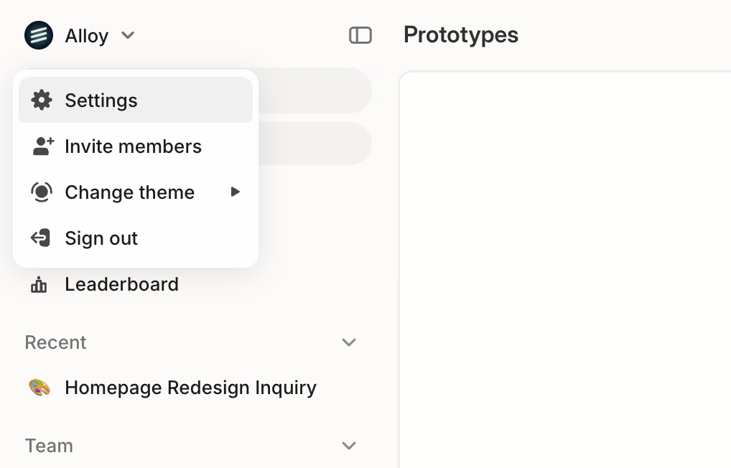Expand the Change theme submenu arrow
Viewport: 731px width, 468px height.
pos(236,192)
